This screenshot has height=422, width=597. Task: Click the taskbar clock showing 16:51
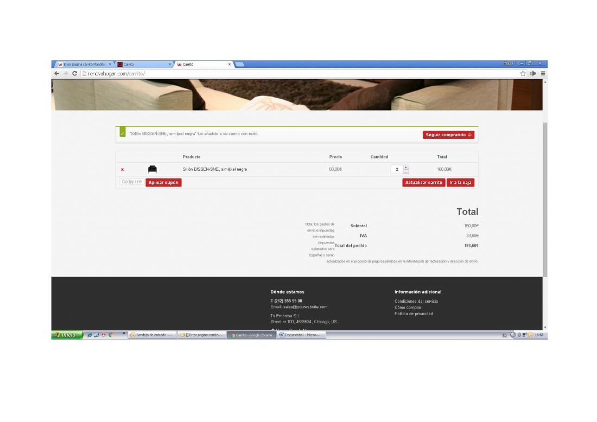[539, 335]
